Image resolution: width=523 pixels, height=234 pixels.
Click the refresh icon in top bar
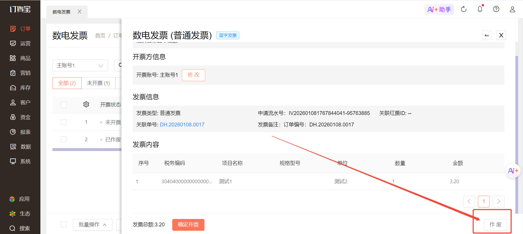pos(464,9)
